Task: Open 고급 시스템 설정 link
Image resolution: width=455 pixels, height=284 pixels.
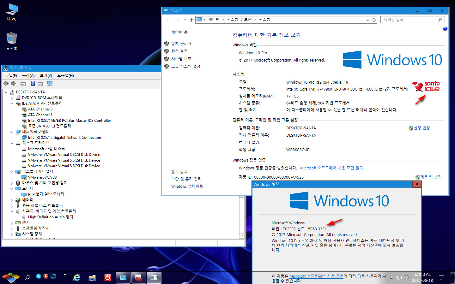Action: 186,66
